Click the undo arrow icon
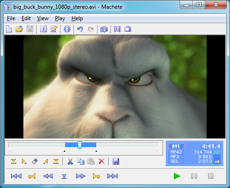 coord(80,29)
